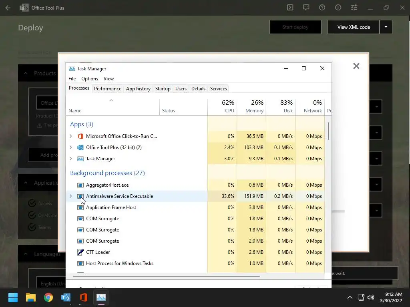The height and width of the screenshot is (307, 410).
Task: Open the Options menu in Task Manager
Action: point(90,79)
